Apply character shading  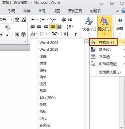17,35
